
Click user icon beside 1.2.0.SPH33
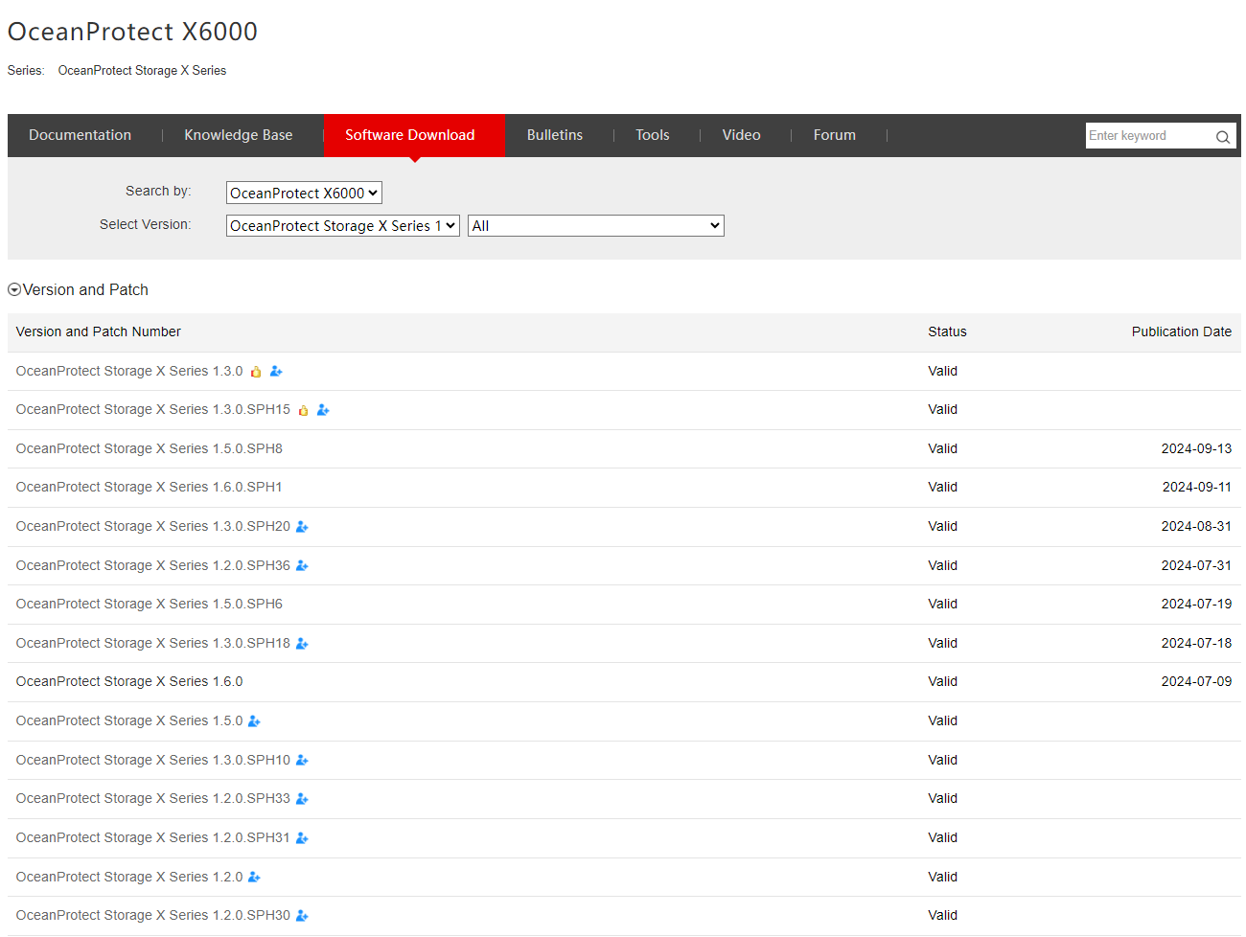tap(302, 799)
